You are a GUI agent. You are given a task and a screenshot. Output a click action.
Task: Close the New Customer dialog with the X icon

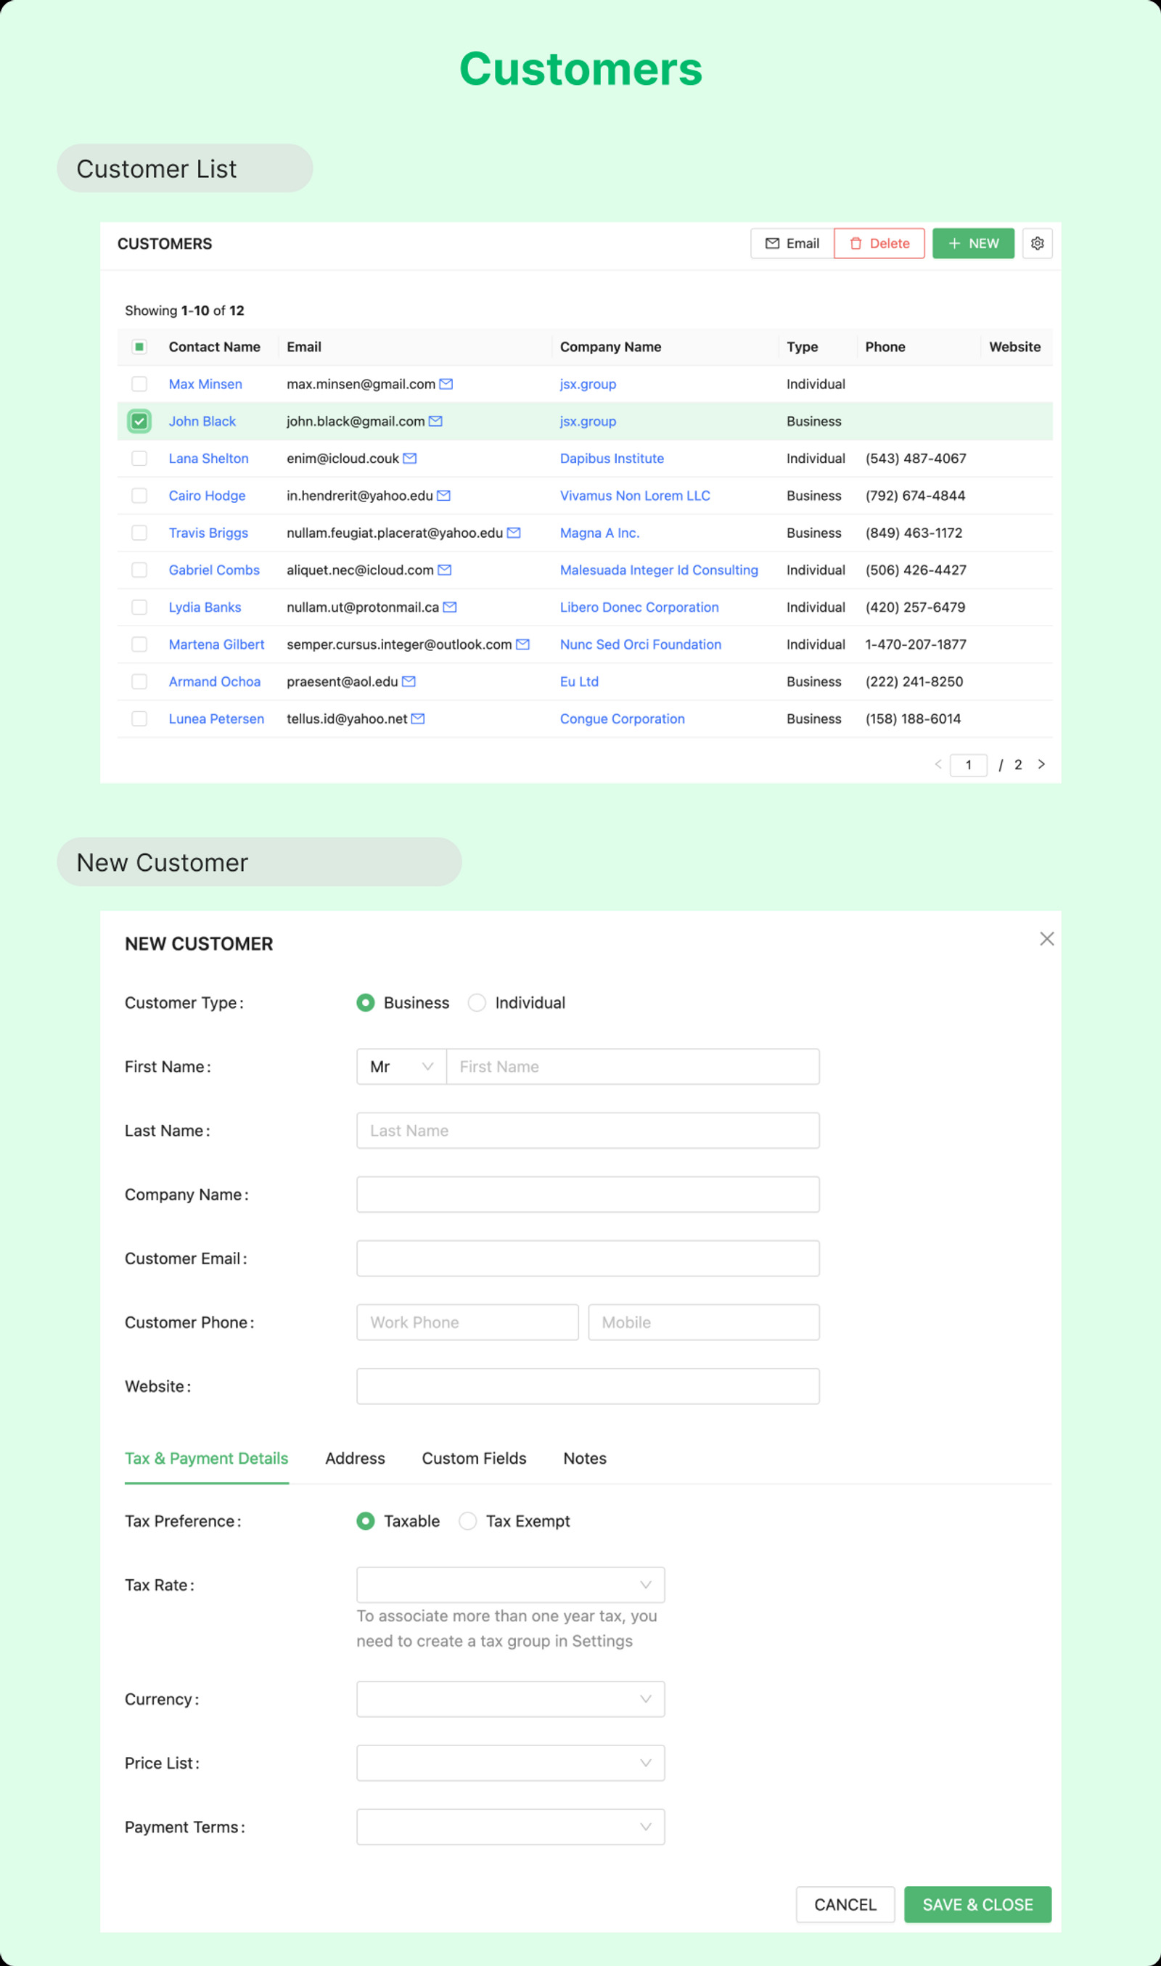(1047, 939)
